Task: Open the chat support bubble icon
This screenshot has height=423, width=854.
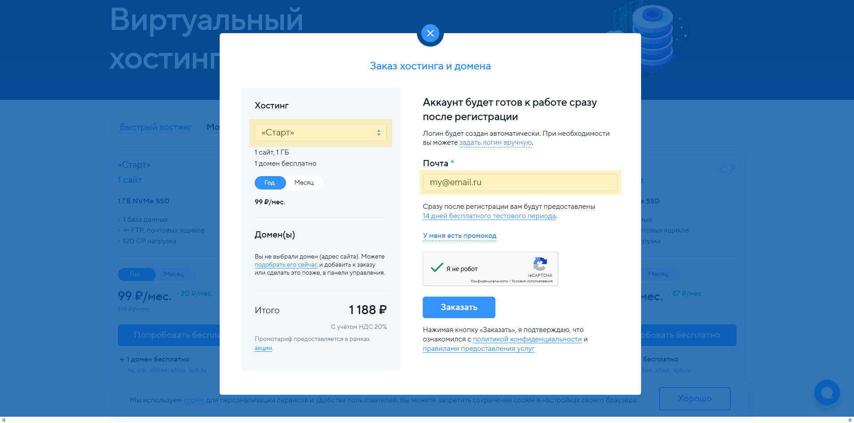Action: pos(827,393)
